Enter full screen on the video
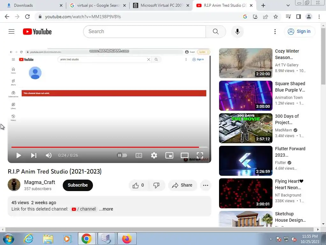Screen dimensions: 326x245 (200, 155)
